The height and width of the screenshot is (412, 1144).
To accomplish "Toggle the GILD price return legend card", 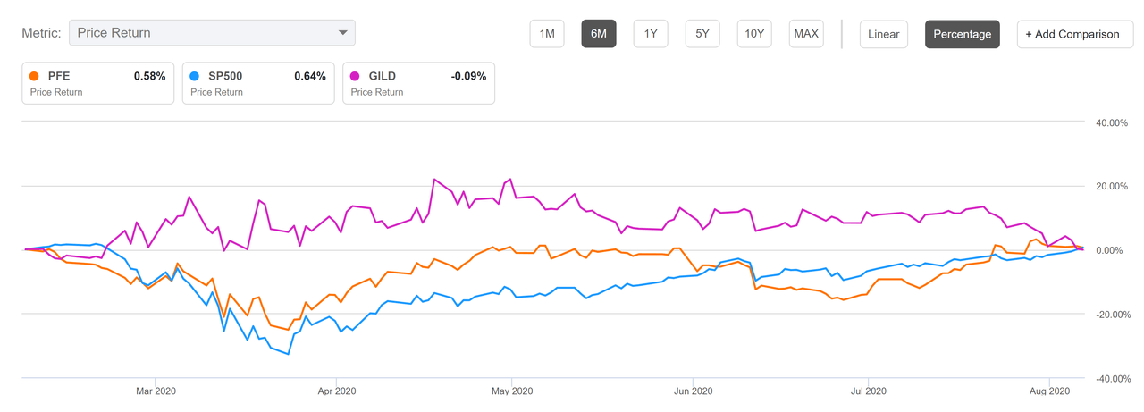I will (418, 83).
